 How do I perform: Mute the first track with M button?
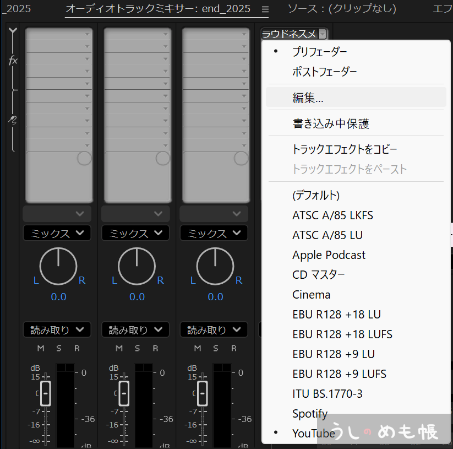click(x=41, y=348)
